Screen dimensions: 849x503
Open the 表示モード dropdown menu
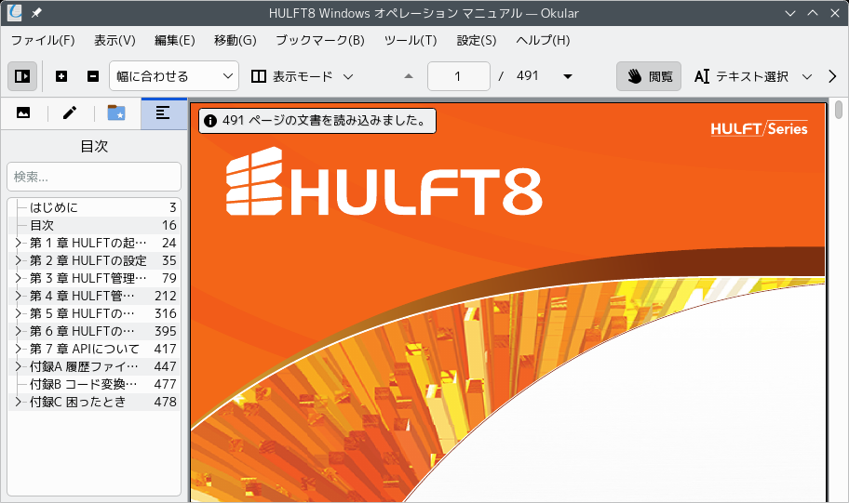coord(303,76)
